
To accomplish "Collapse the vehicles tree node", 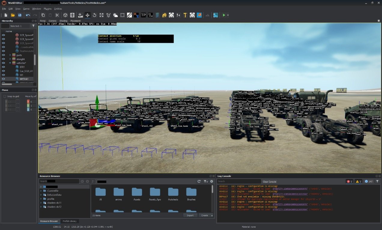I will tap(10, 63).
